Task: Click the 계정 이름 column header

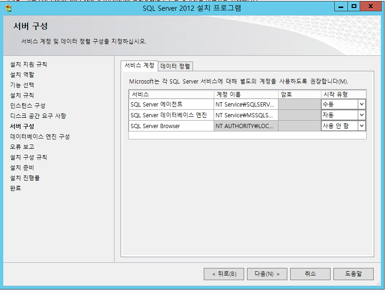Action: point(246,94)
